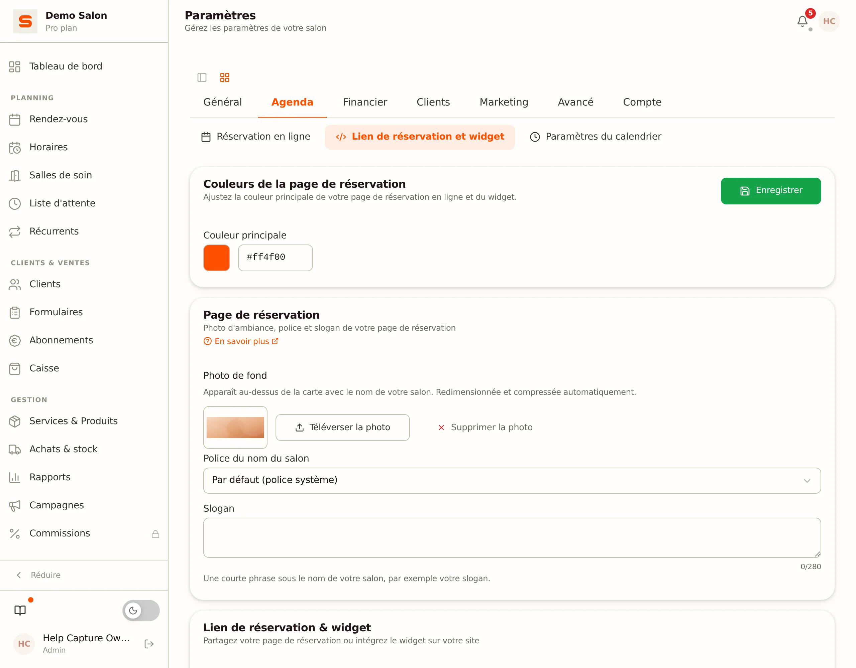The height and width of the screenshot is (668, 856).
Task: Expand Police du nom du salon dropdown
Action: point(512,480)
